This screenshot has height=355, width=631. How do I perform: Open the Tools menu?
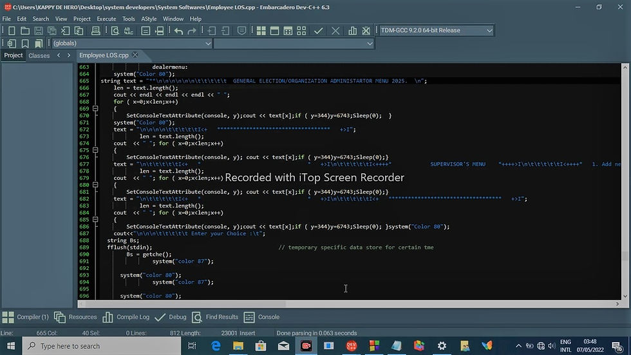[128, 19]
